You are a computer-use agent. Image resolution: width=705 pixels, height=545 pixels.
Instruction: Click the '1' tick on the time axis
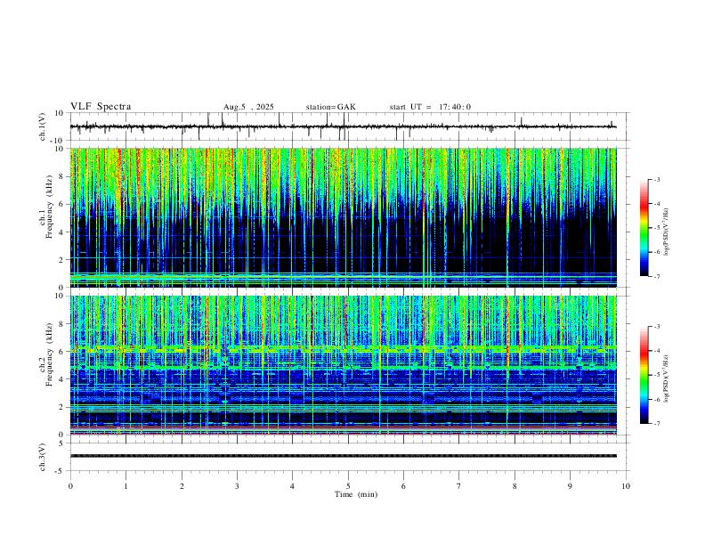tap(126, 486)
